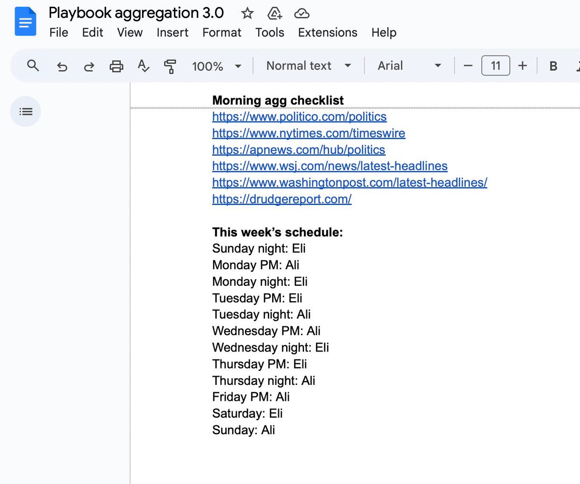Screen dimensions: 580x484
Task: Open the Help menu
Action: pyautogui.click(x=384, y=32)
